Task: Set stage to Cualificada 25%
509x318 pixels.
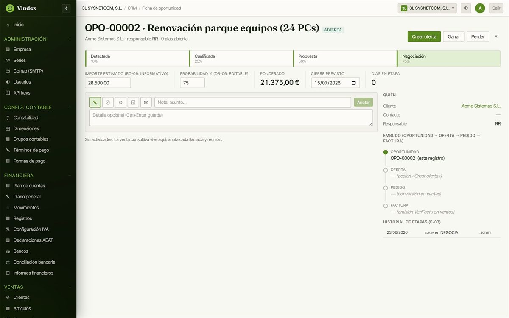Action: [241, 59]
